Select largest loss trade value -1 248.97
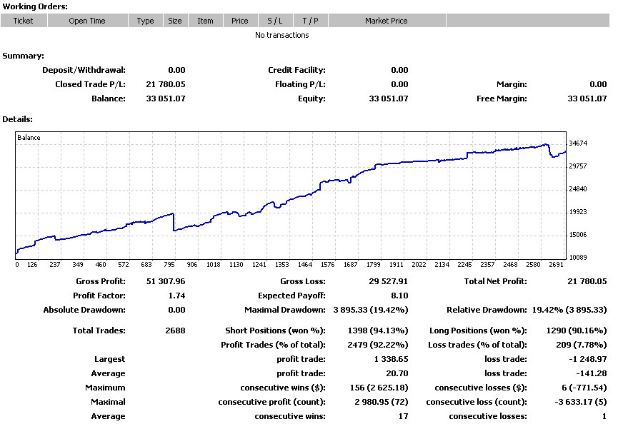 [588, 359]
